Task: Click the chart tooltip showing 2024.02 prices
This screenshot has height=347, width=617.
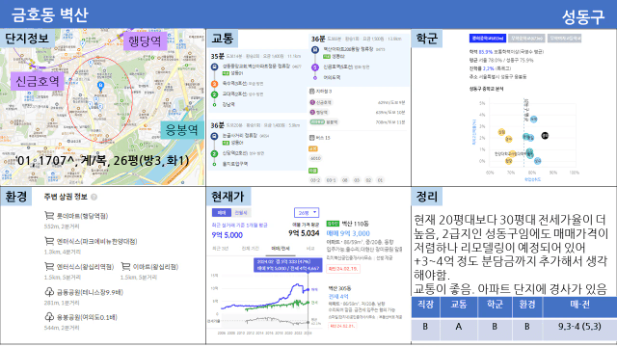Action: (x=288, y=265)
